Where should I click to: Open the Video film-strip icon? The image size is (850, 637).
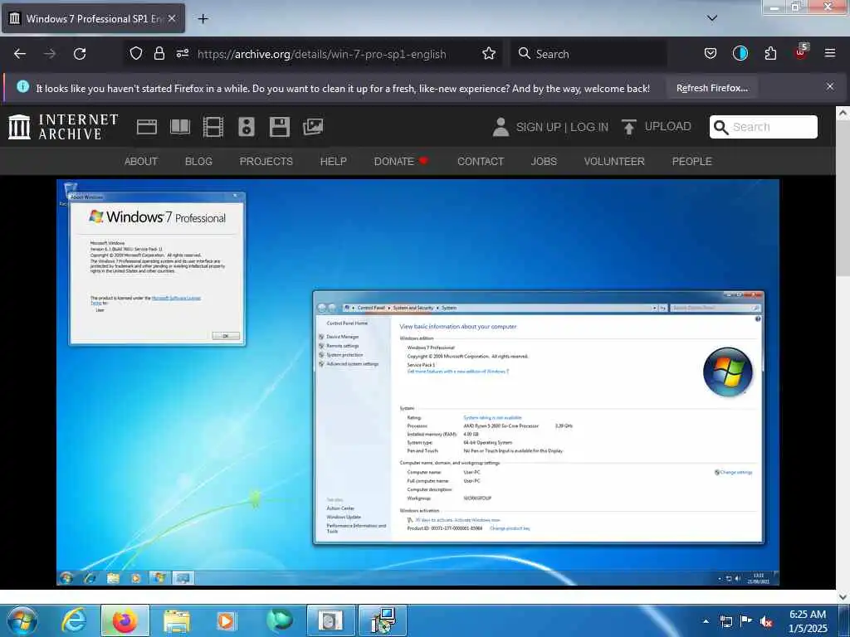click(x=213, y=127)
